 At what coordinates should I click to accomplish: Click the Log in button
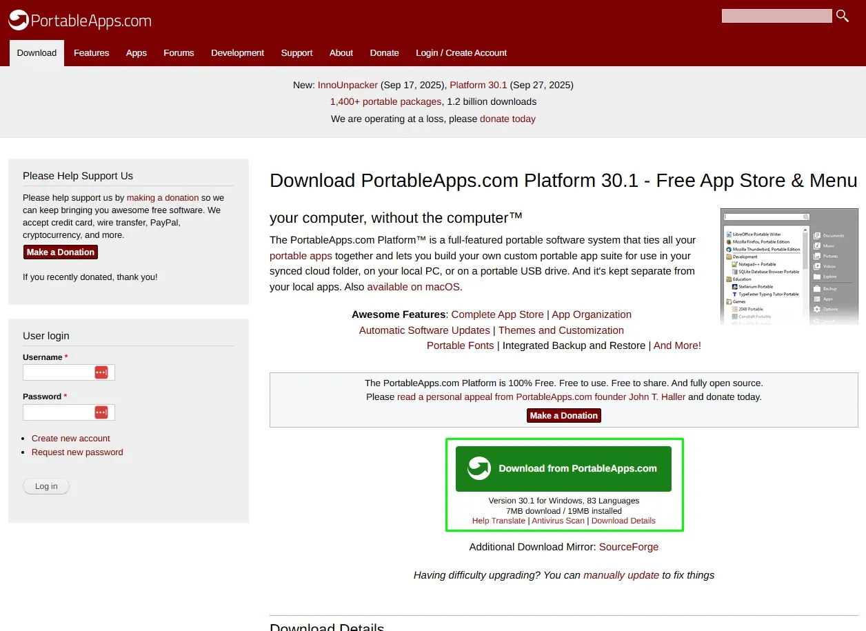pos(46,486)
